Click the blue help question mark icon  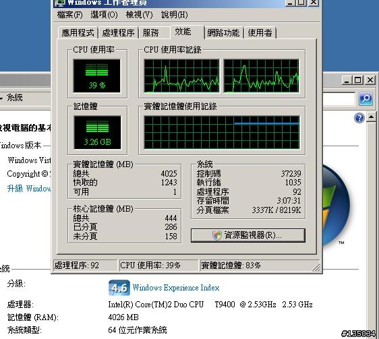click(x=359, y=118)
